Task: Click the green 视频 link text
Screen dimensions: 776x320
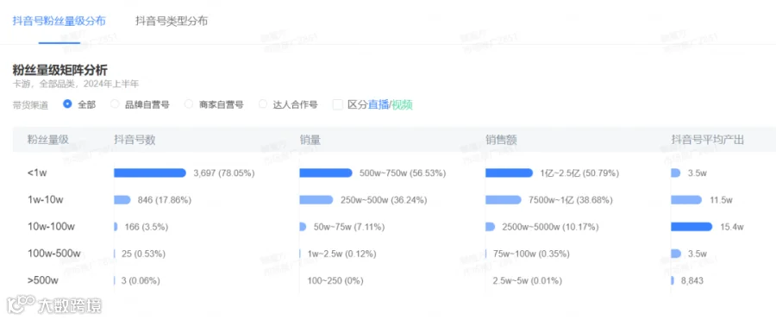Action: (x=403, y=105)
